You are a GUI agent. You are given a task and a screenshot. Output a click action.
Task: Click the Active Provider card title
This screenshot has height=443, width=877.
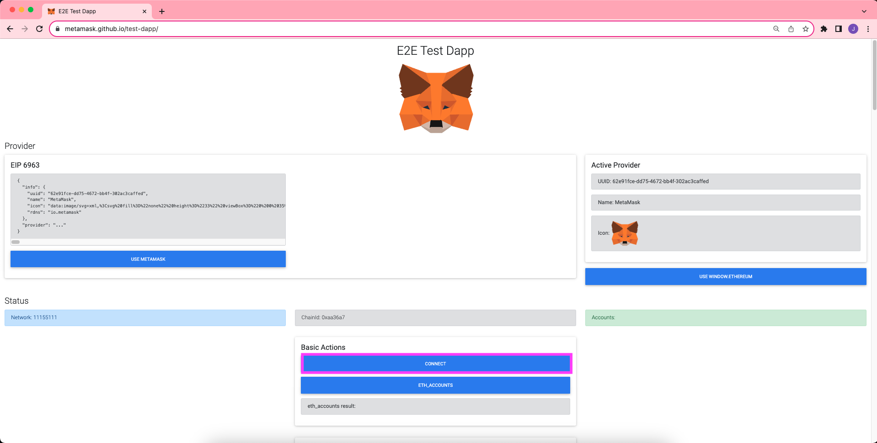[615, 165]
